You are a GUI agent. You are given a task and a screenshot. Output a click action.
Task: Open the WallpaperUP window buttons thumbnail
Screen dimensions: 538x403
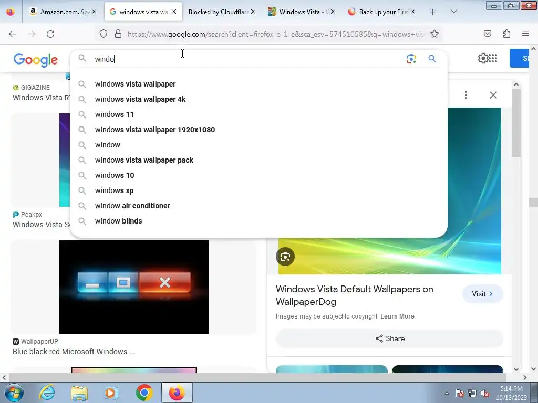pos(134,287)
